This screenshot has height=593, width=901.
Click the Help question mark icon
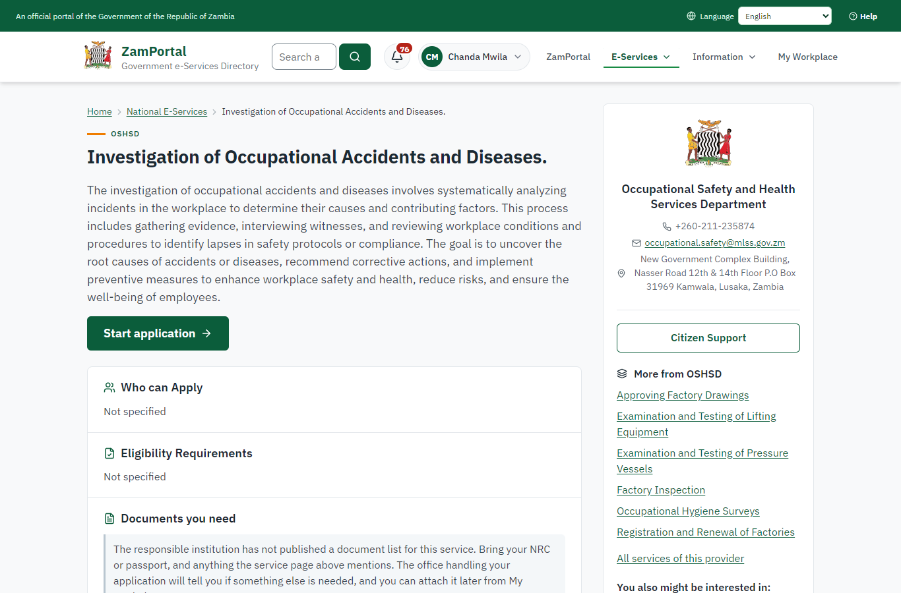[853, 16]
